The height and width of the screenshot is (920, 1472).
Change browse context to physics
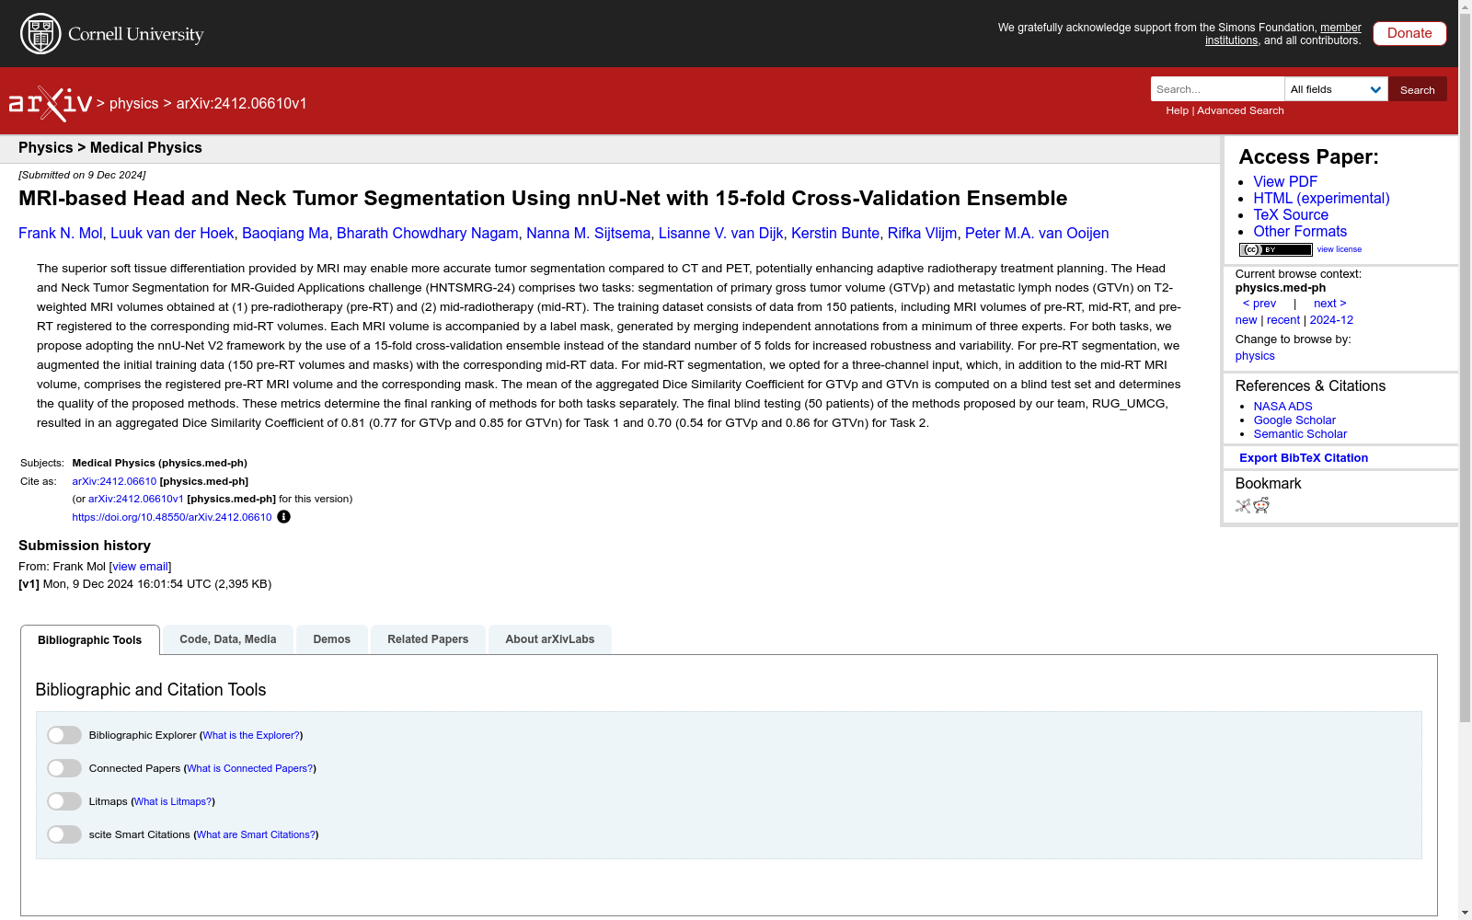[x=1255, y=356]
